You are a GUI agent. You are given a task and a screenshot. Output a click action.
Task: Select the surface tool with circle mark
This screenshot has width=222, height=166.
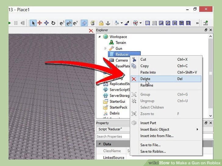[x=161, y=23]
